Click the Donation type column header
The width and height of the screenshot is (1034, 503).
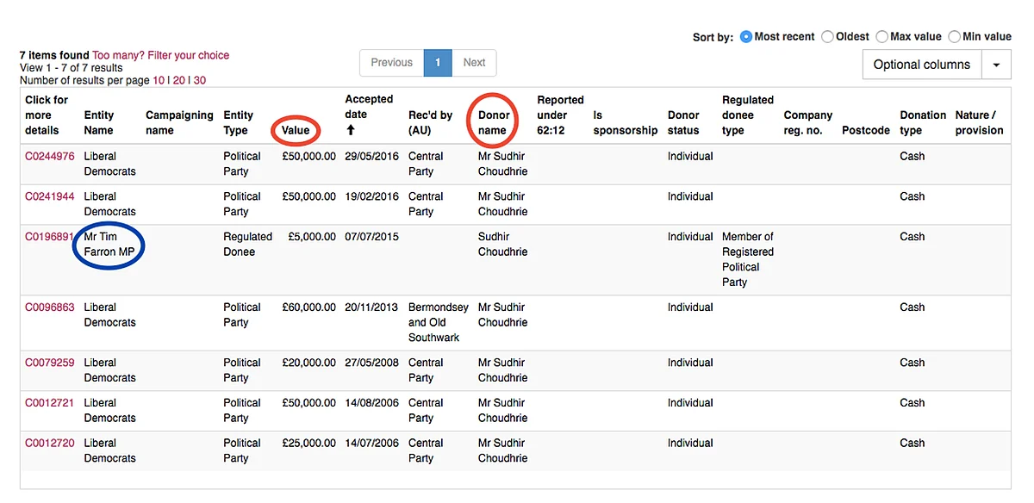(923, 122)
